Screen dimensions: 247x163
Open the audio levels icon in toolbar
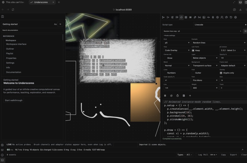pos(199,17)
